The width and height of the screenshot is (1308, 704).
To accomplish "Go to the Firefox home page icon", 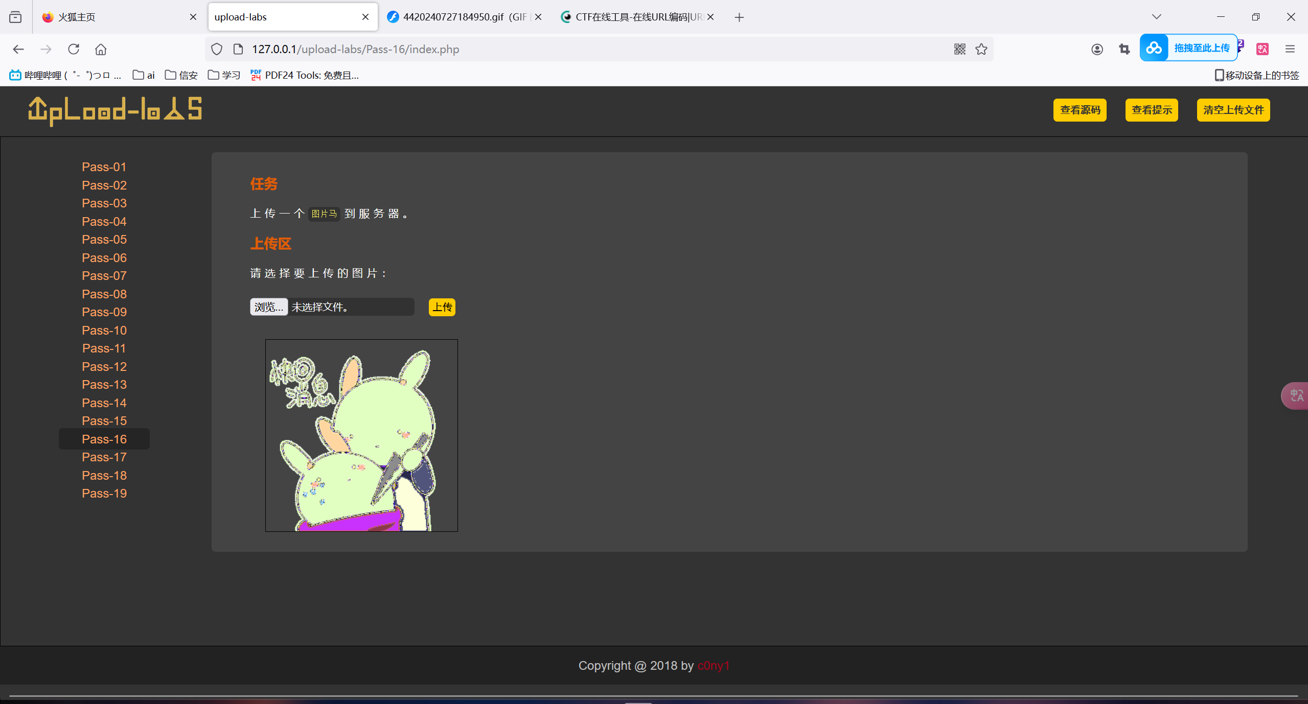I will 101,49.
